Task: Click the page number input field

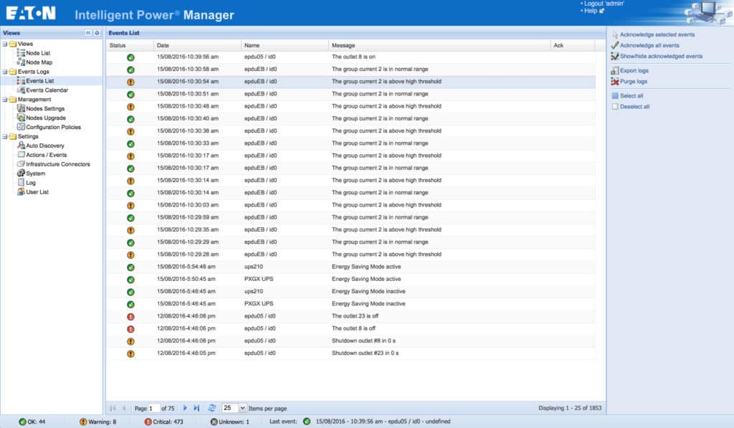Action: click(x=153, y=409)
